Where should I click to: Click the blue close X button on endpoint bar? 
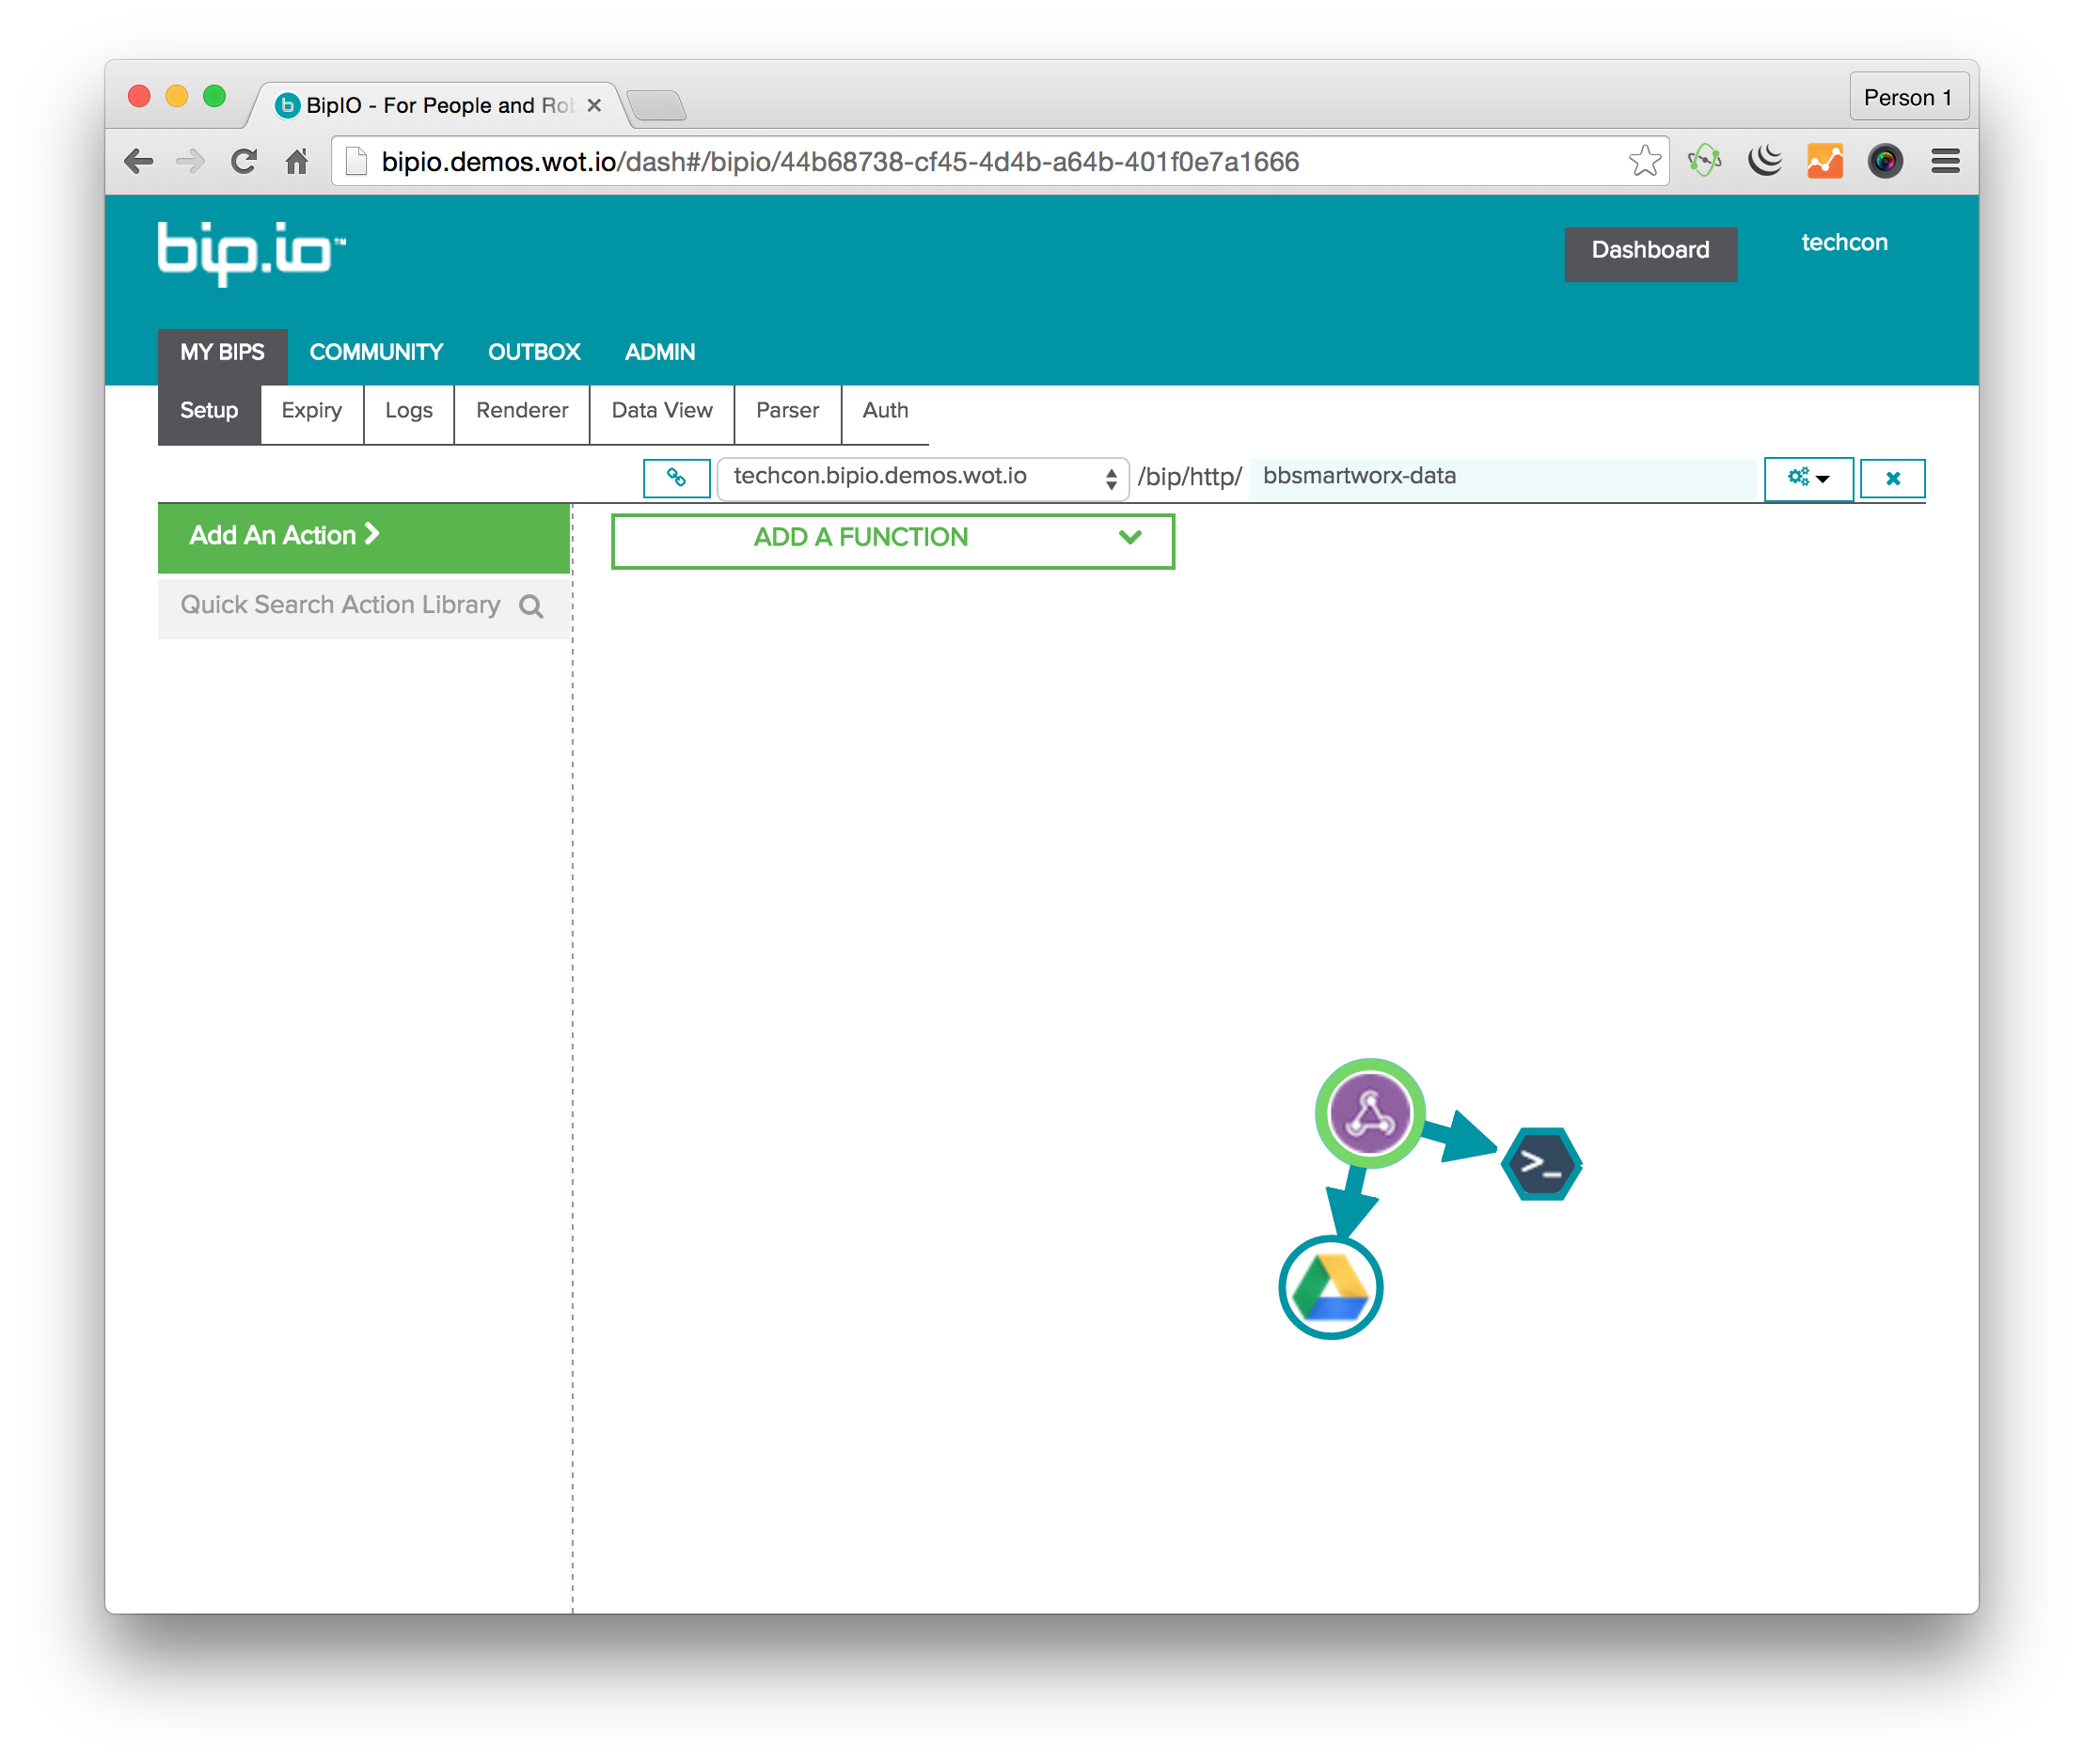coord(1891,476)
